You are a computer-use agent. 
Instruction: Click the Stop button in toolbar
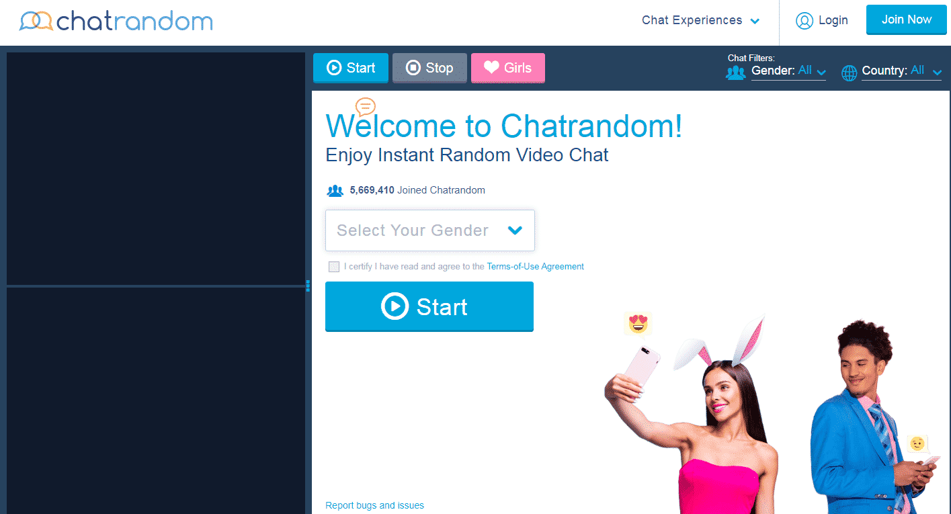(x=429, y=68)
